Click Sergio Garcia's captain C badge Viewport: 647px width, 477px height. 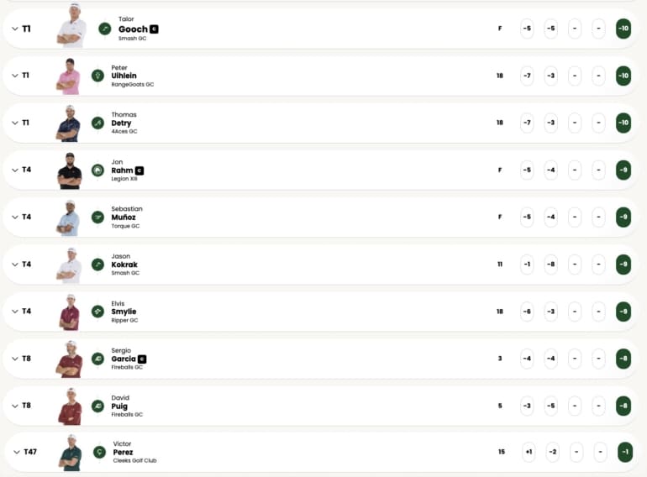pyautogui.click(x=142, y=359)
